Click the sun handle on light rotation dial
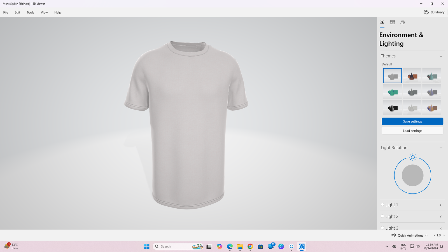This screenshot has width=448, height=252. click(412, 157)
